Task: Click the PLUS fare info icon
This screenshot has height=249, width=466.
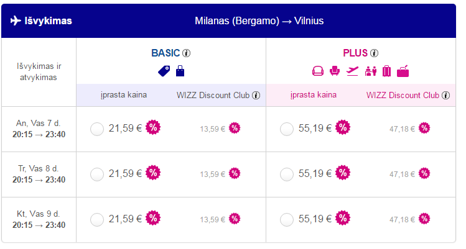Action: click(x=374, y=53)
